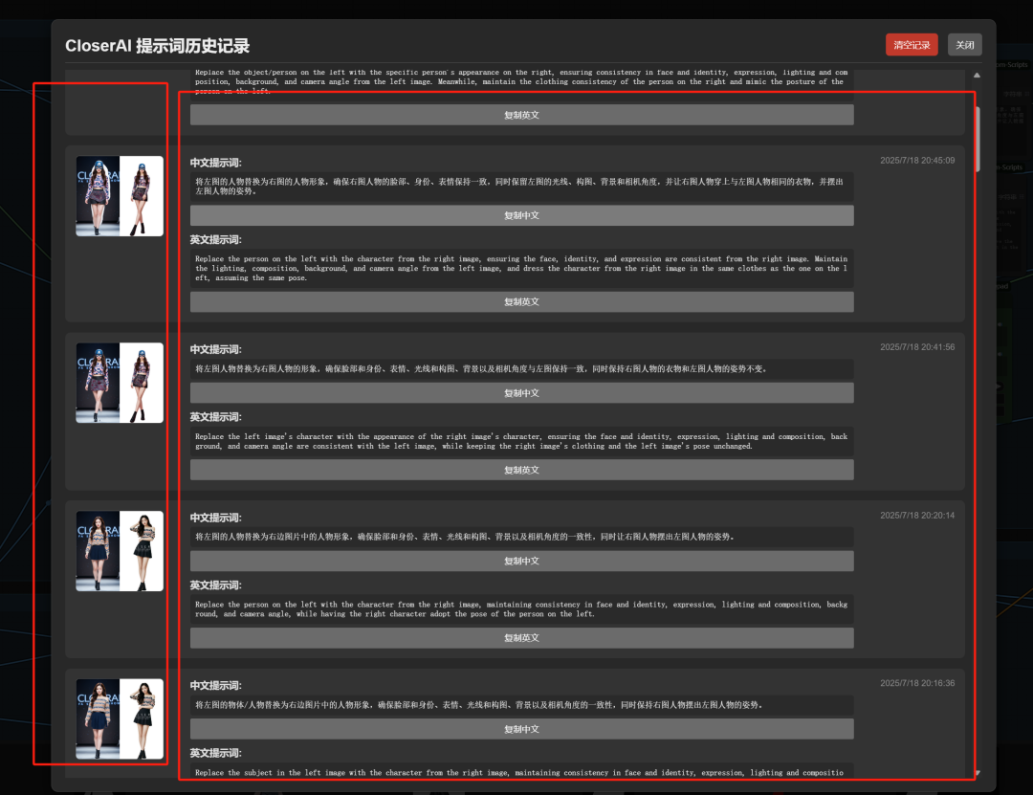Click 英文提示词 label in 20:45:09 record

pos(216,240)
